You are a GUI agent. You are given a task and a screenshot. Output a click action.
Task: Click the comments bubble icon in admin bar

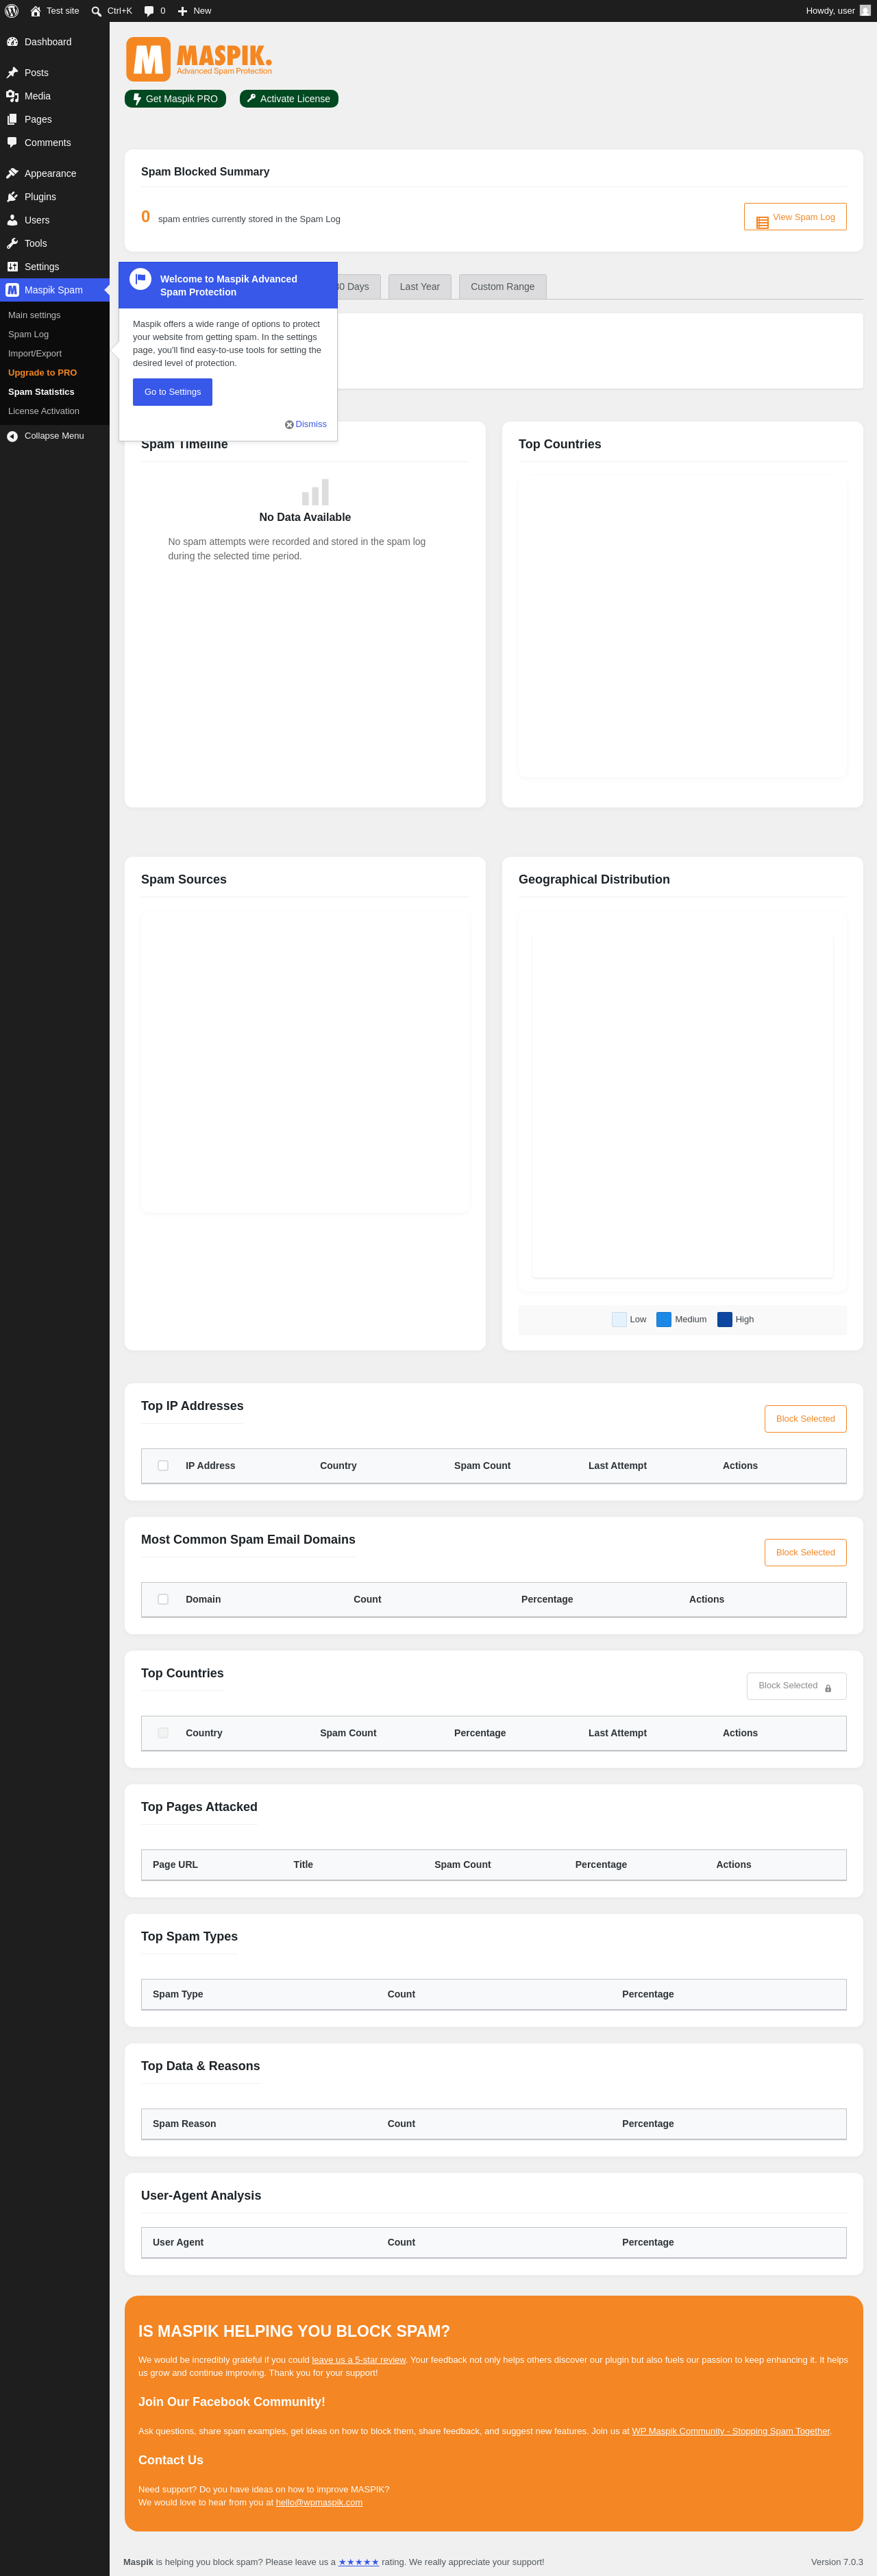click(x=149, y=11)
